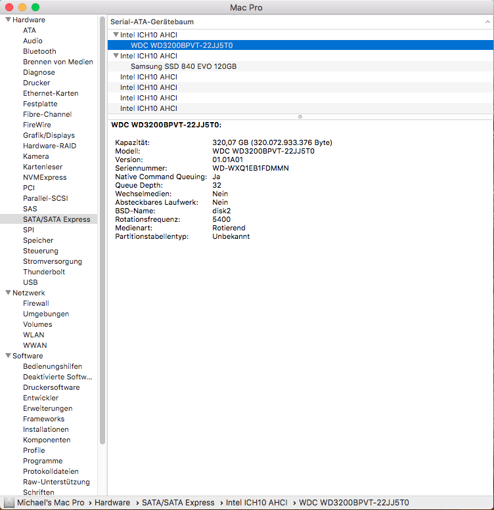Show WLAN network information
The height and width of the screenshot is (510, 494).
point(34,335)
